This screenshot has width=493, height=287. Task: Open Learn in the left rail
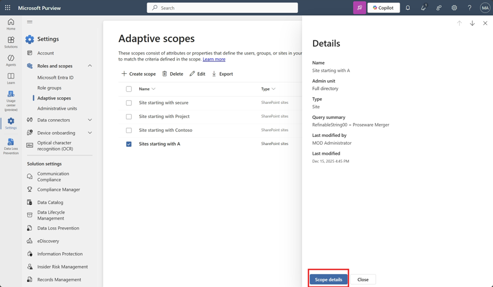11,78
